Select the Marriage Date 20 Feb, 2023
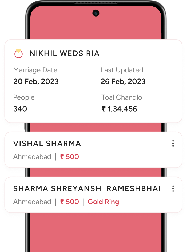Image resolution: width=187 pixels, height=252 pixels. [36, 81]
